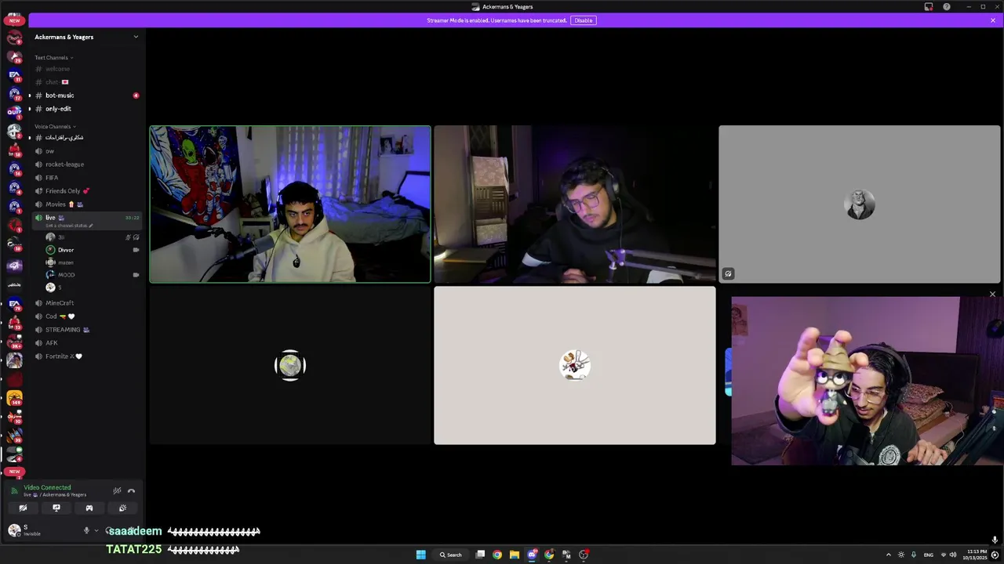Image resolution: width=1004 pixels, height=564 pixels.
Task: Focus the second webcam tile with purple lighting
Action: (x=575, y=204)
